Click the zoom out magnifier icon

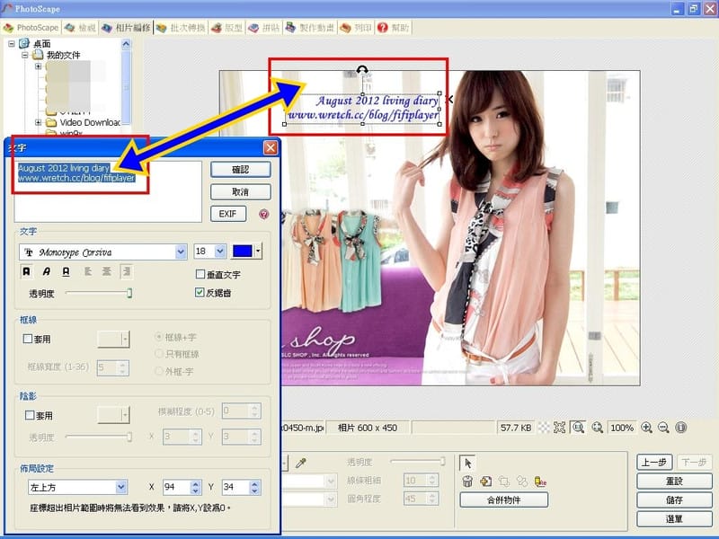click(663, 428)
